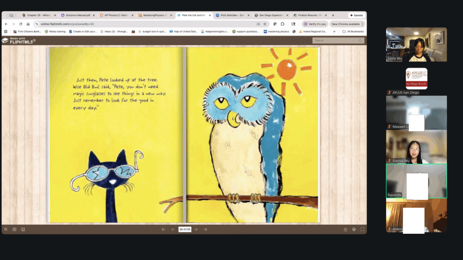Open the New Chrome available menu
Viewport: 463px width, 260px height.
tap(347, 24)
